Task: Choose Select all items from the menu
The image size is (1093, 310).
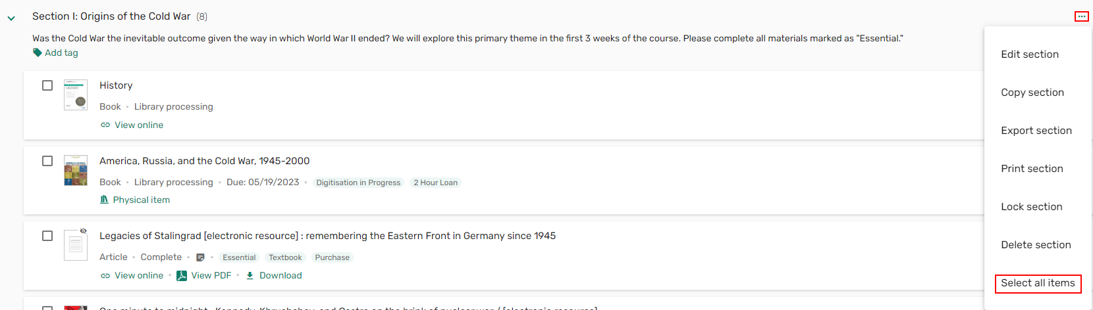Action: pos(1038,283)
